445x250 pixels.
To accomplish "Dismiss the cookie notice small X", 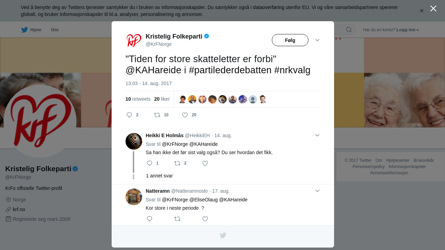I will pos(422,11).
